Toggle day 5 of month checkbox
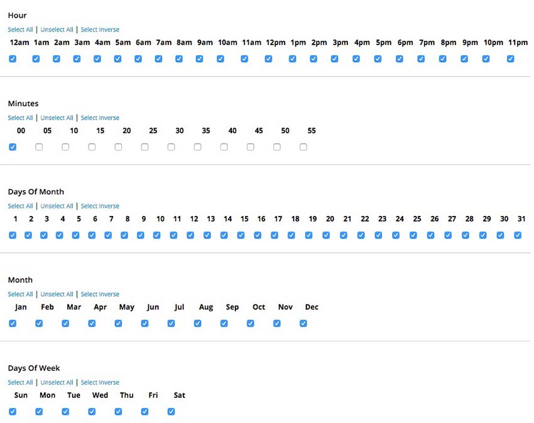The image size is (534, 423). [75, 235]
